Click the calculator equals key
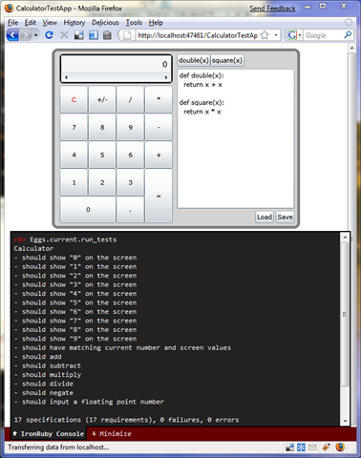 (159, 196)
